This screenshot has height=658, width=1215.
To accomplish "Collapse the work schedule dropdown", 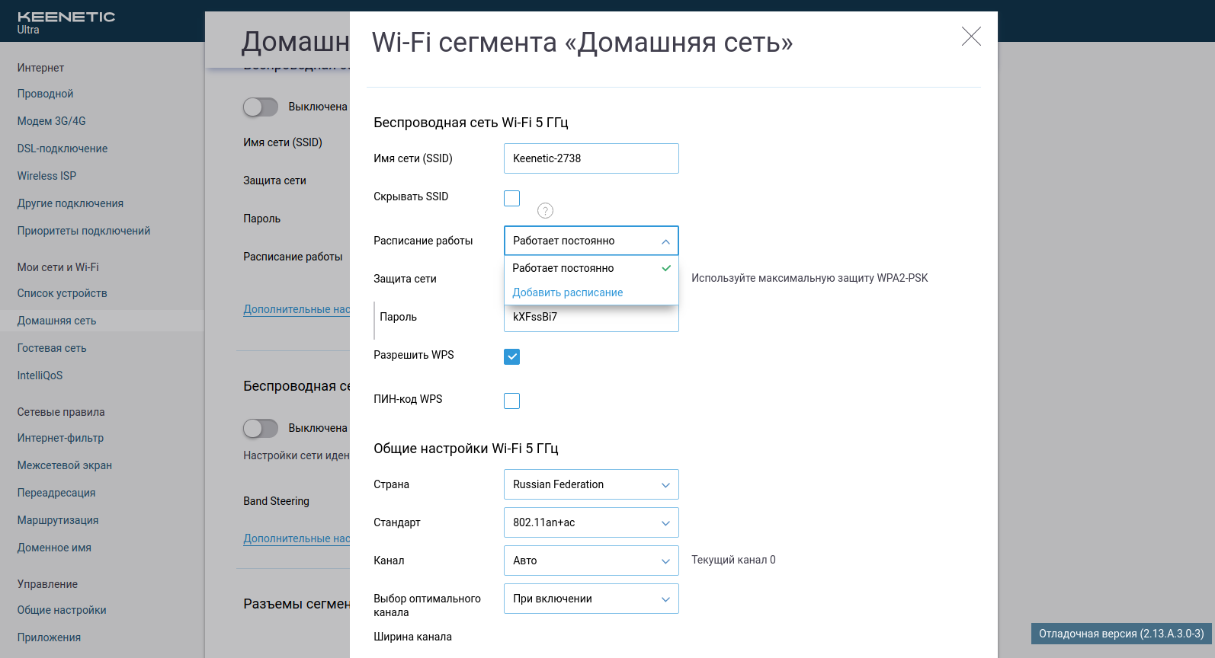I will tap(591, 241).
